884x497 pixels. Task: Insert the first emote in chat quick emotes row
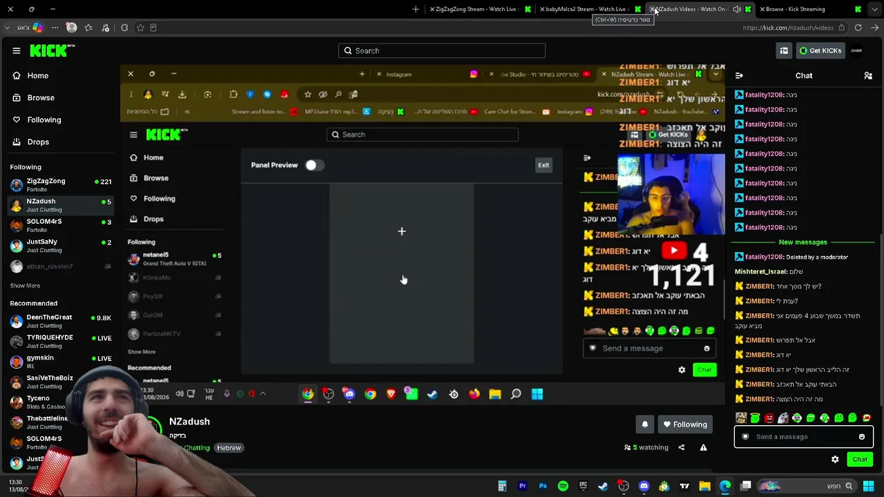click(741, 418)
